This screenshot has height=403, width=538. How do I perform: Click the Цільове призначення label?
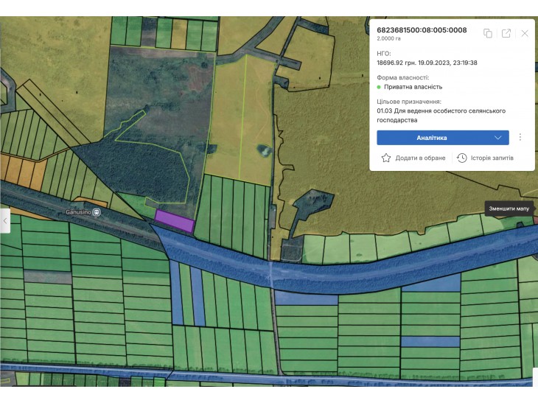point(409,102)
